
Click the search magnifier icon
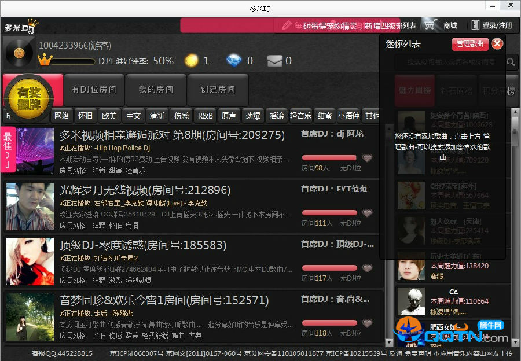tap(511, 62)
